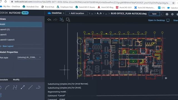178x100 pixels.
Task: Switch to the Annotate tab
Action: [x=4, y=80]
